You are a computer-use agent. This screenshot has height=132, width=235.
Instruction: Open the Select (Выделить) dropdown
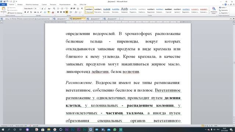point(224,13)
